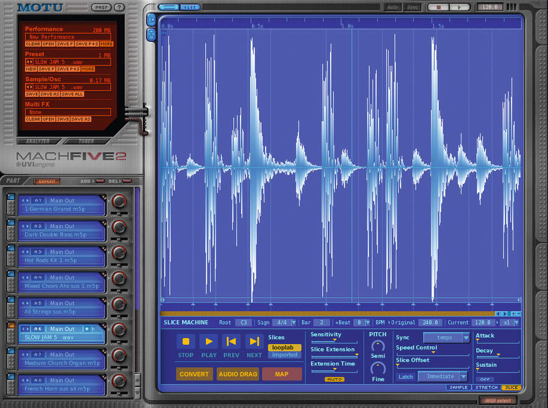Open the ANALYZER tab

coord(38,141)
